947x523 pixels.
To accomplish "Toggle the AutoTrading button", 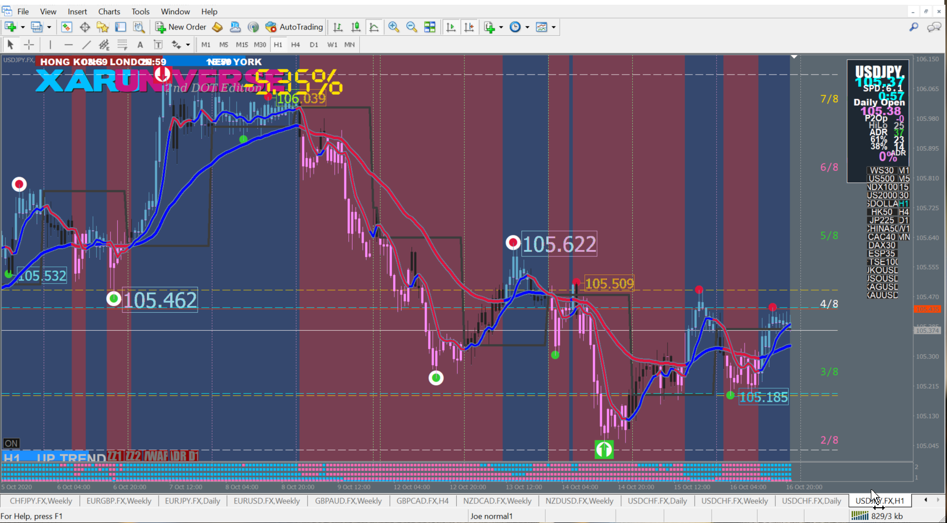I will tap(294, 27).
